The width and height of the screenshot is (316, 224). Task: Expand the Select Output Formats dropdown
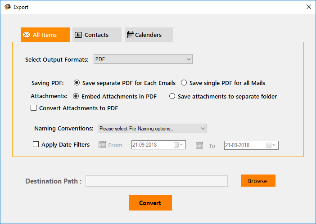[x=143, y=59]
